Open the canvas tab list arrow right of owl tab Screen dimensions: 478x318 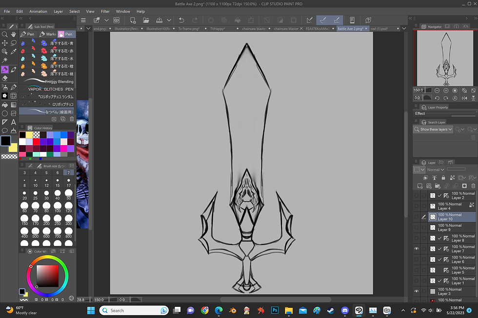click(404, 28)
